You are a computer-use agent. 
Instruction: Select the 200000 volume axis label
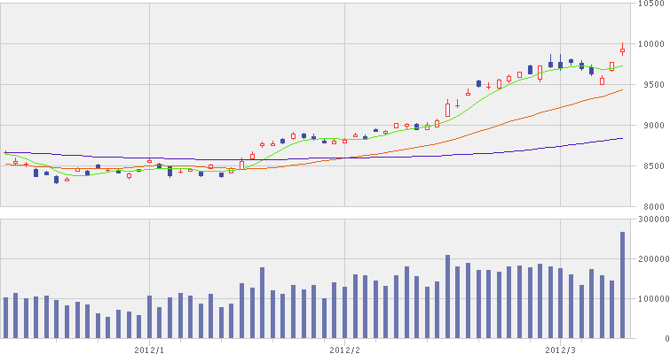654,258
